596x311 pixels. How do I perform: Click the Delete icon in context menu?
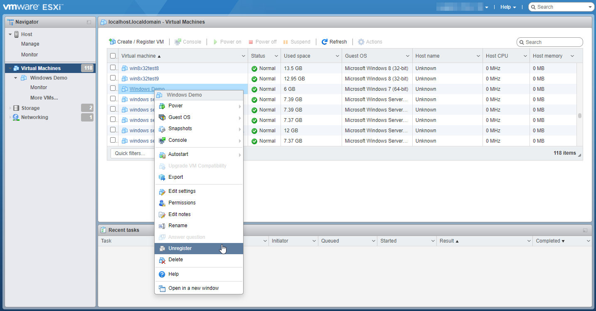pos(162,260)
